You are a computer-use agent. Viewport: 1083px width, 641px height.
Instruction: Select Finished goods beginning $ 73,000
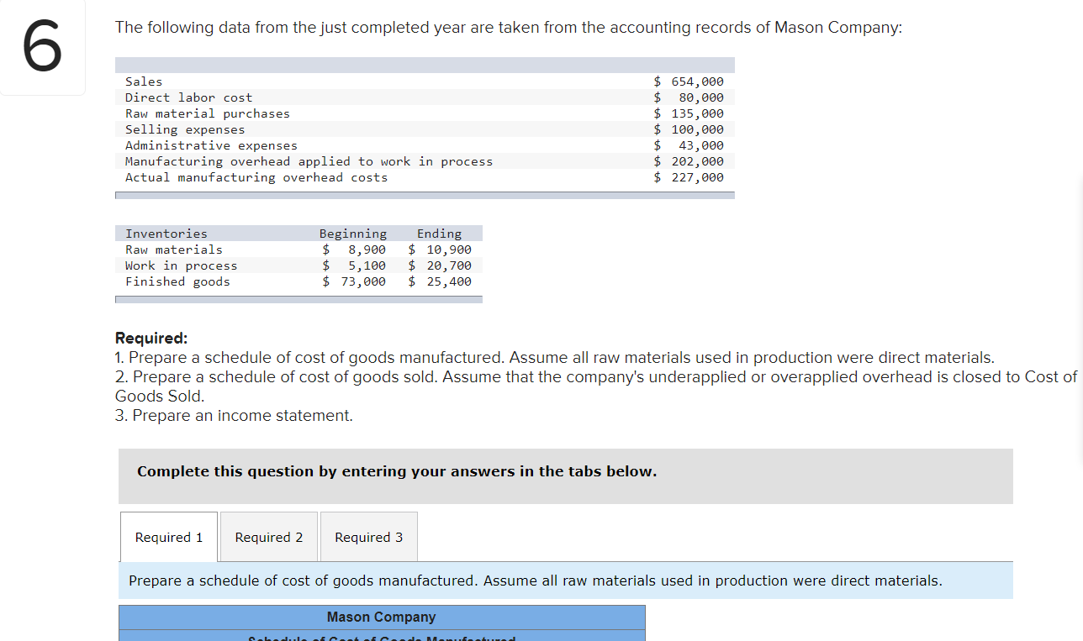[x=354, y=281]
